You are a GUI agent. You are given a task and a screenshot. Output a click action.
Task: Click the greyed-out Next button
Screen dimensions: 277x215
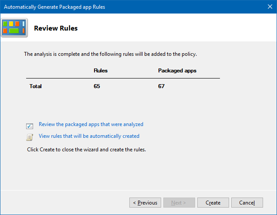tap(179, 203)
